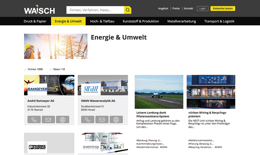Call SWAN Wasseranalytik AG via phone icon
Viewport: 260px width, 155px height.
click(88, 120)
